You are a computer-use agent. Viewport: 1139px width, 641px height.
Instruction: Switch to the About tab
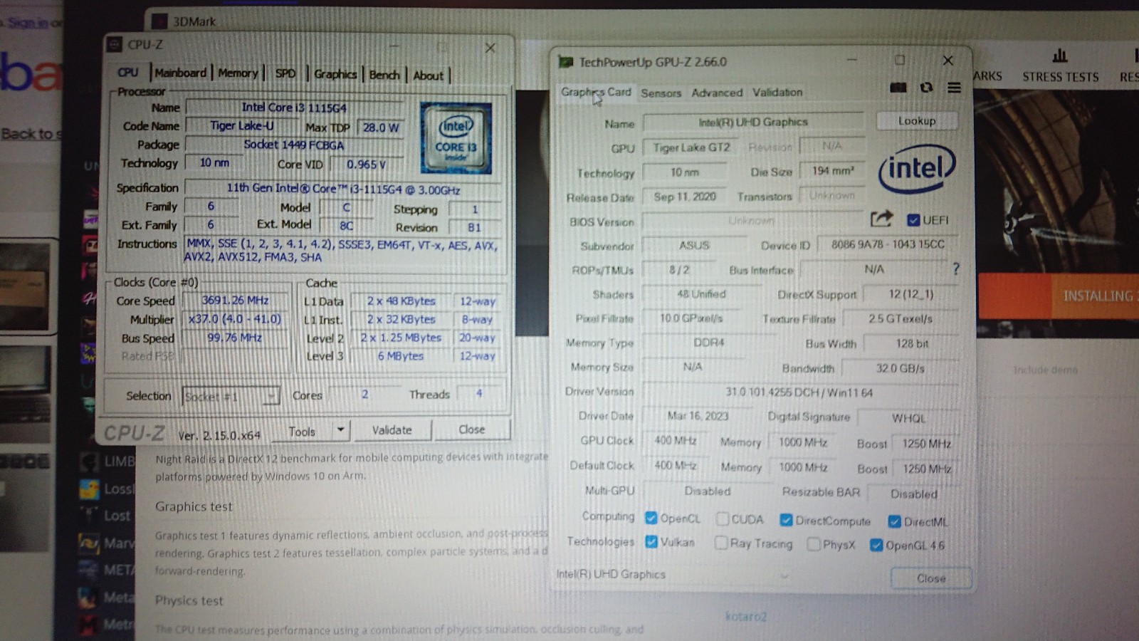(428, 75)
